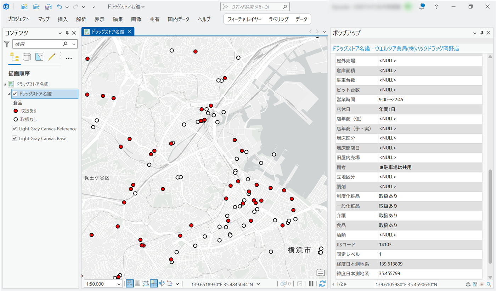Screen dimensions: 496x291
Task: Click the grid icon in map status bar
Action: click(x=138, y=284)
